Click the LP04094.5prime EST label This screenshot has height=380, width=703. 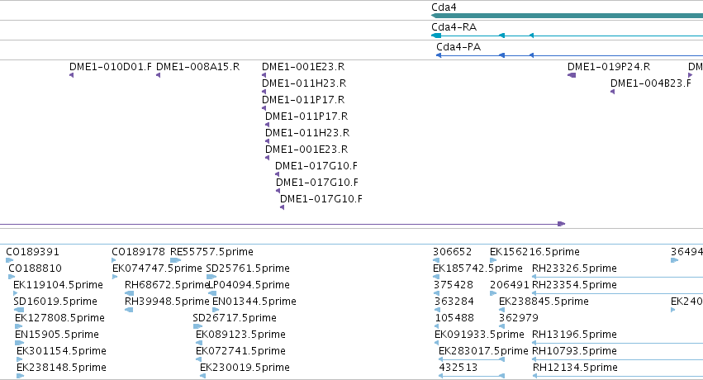(249, 285)
